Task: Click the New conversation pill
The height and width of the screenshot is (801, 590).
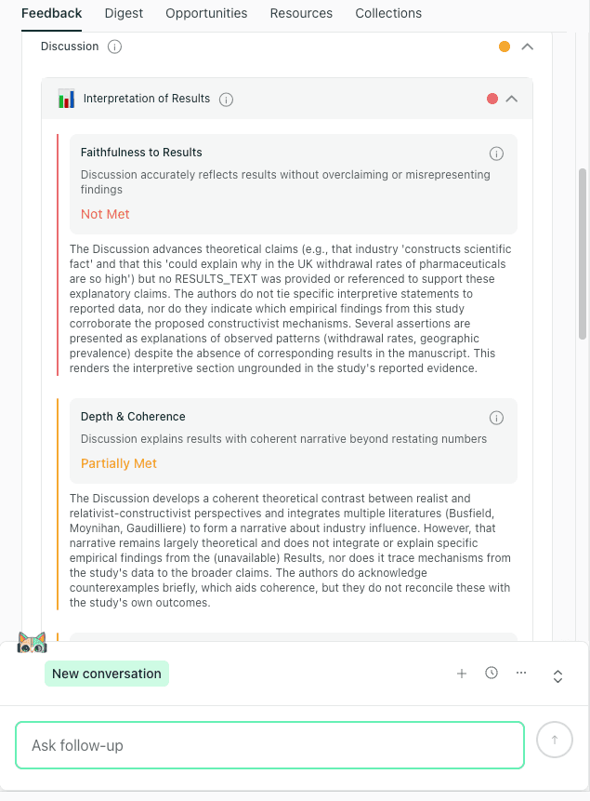Action: tap(106, 673)
